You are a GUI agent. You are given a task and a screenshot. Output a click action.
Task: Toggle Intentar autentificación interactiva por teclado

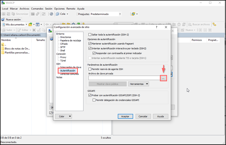(x=90, y=48)
